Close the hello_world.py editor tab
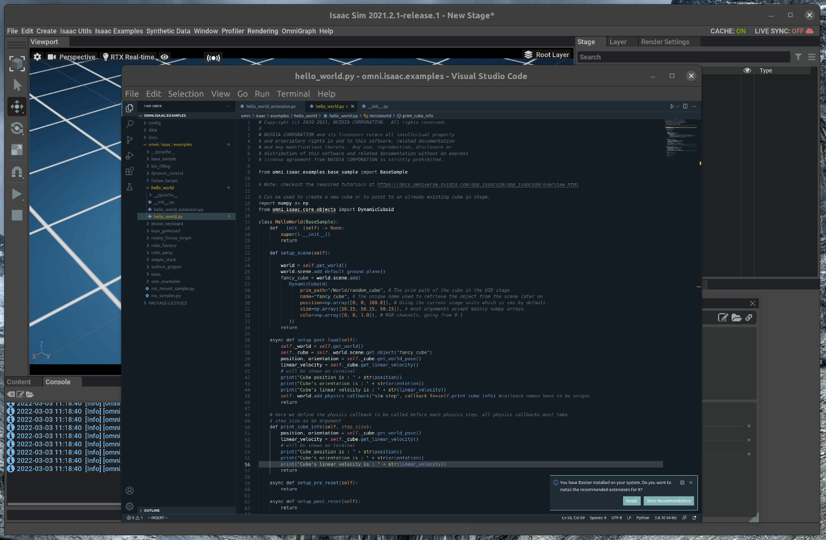826x540 pixels. click(353, 106)
